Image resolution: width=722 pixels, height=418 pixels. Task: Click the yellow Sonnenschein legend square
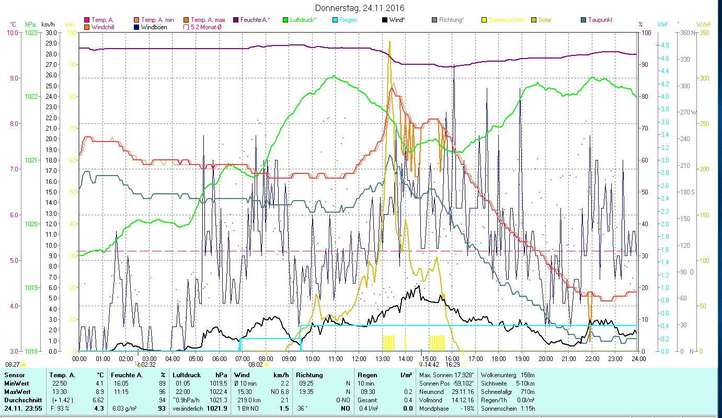(x=484, y=20)
